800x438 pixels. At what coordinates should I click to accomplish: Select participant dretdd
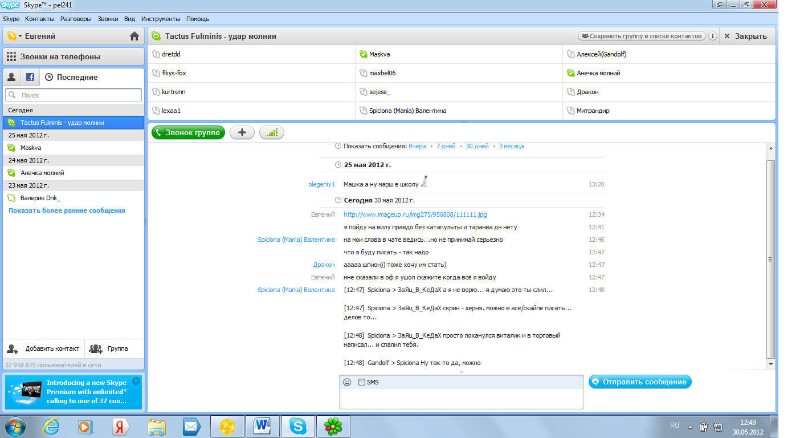(x=251, y=54)
